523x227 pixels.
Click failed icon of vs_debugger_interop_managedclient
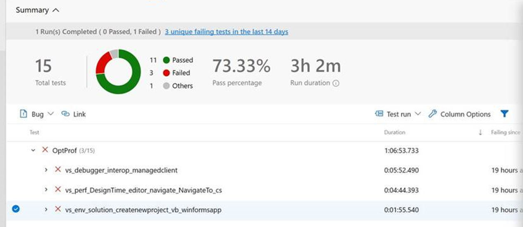(x=58, y=170)
